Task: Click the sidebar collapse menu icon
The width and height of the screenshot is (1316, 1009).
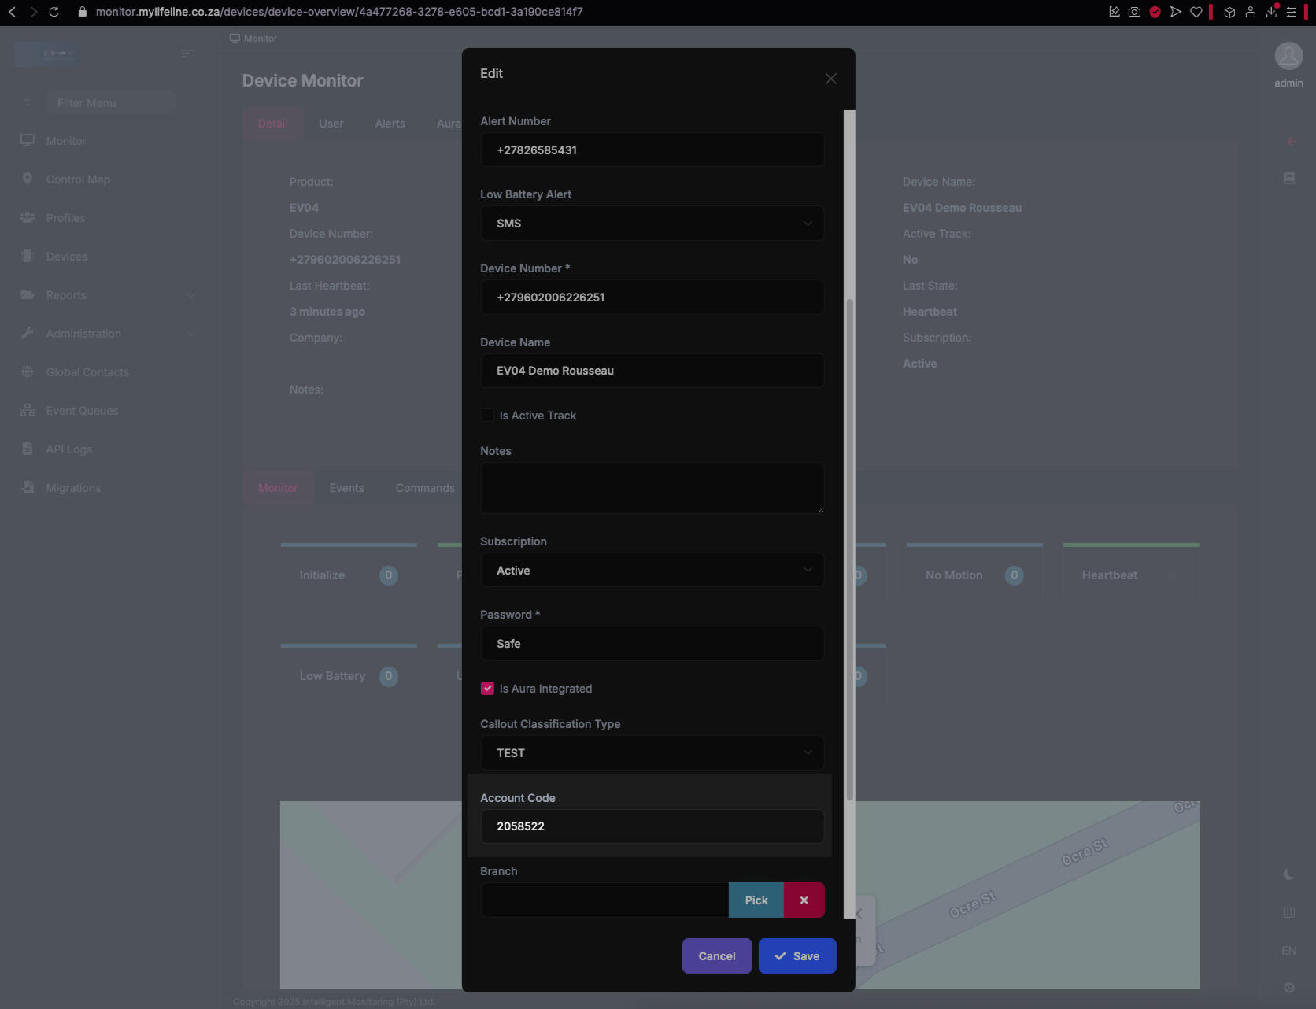Action: tap(187, 54)
